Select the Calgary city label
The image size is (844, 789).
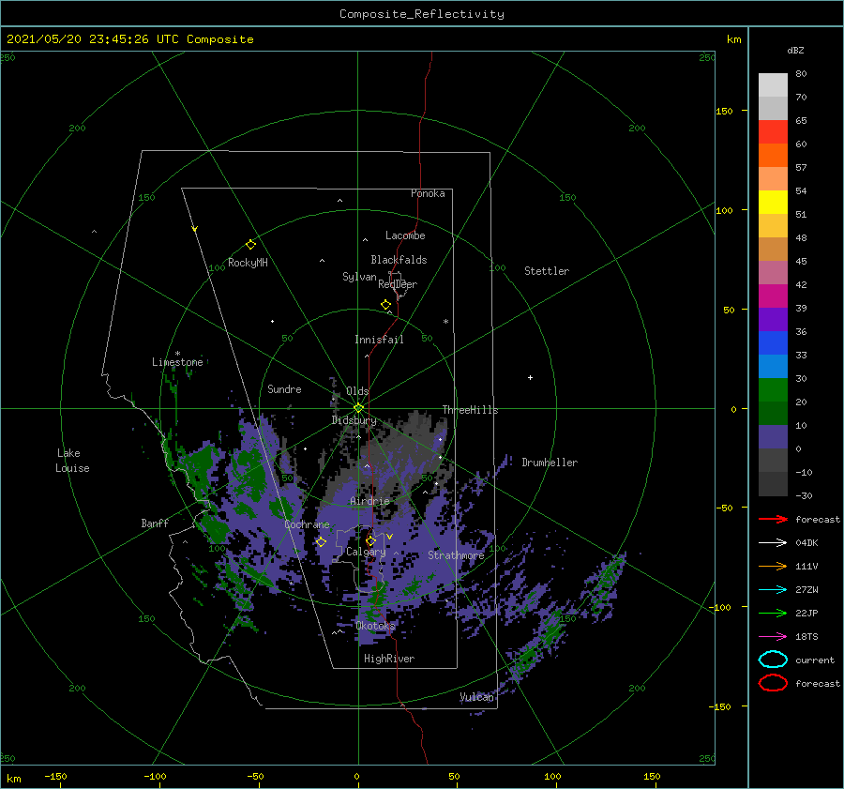[366, 552]
